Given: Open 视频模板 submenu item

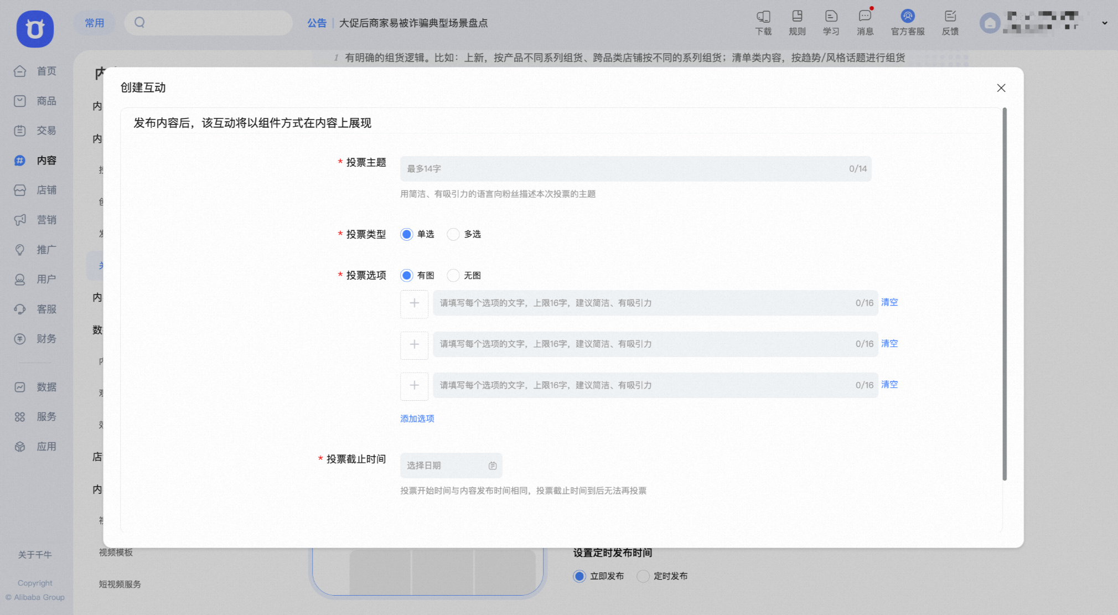Looking at the screenshot, I should (x=116, y=552).
